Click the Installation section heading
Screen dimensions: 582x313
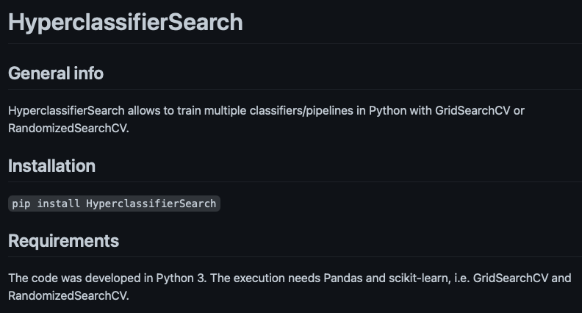pos(51,165)
